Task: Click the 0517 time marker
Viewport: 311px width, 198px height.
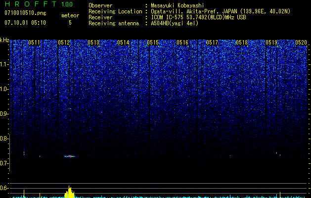Action: 212,43
